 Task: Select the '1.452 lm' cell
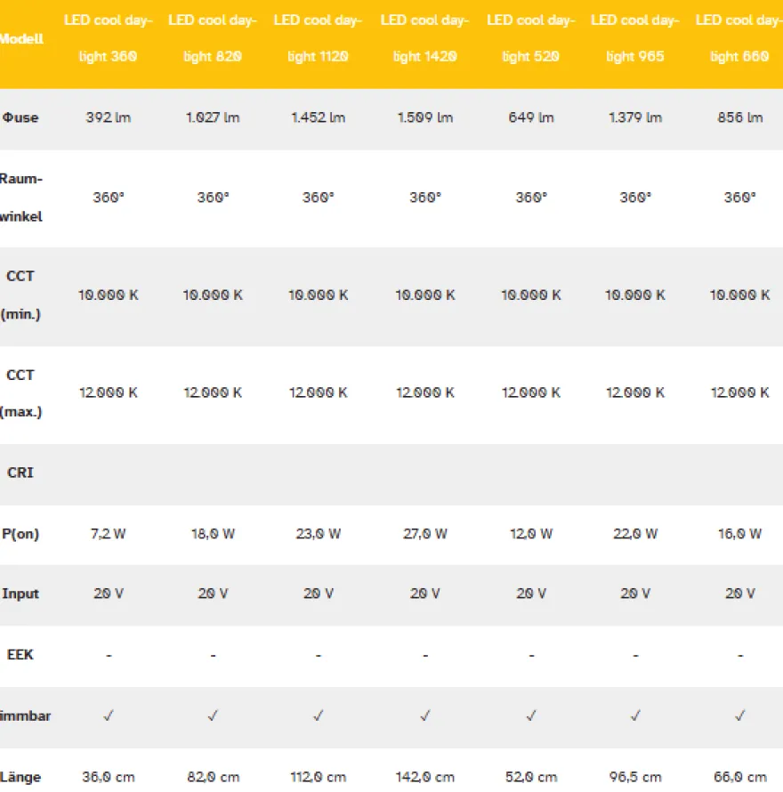click(x=318, y=117)
